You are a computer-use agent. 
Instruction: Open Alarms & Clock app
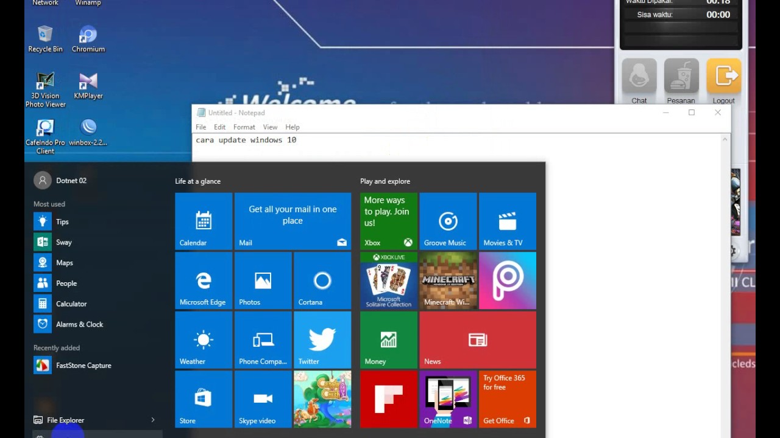pyautogui.click(x=97, y=324)
